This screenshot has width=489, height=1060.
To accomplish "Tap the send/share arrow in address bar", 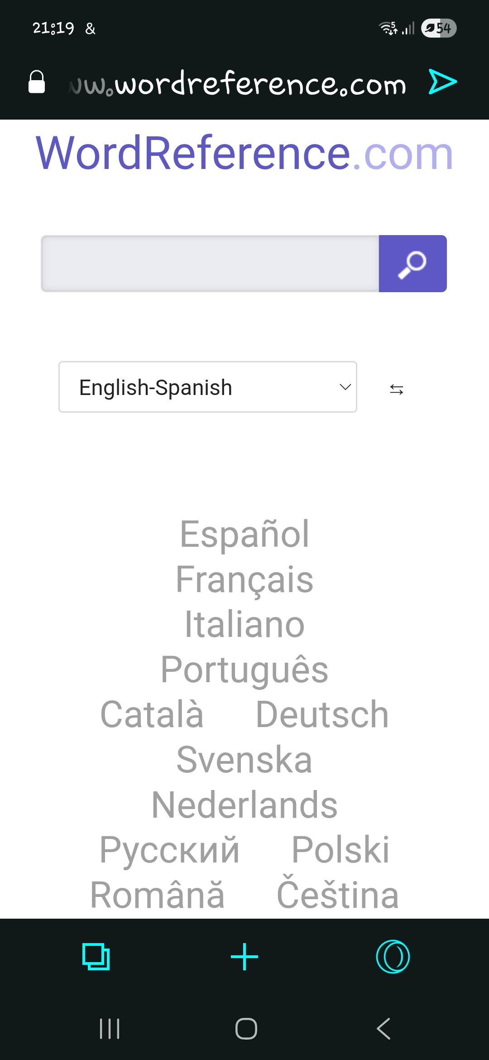I will click(443, 82).
